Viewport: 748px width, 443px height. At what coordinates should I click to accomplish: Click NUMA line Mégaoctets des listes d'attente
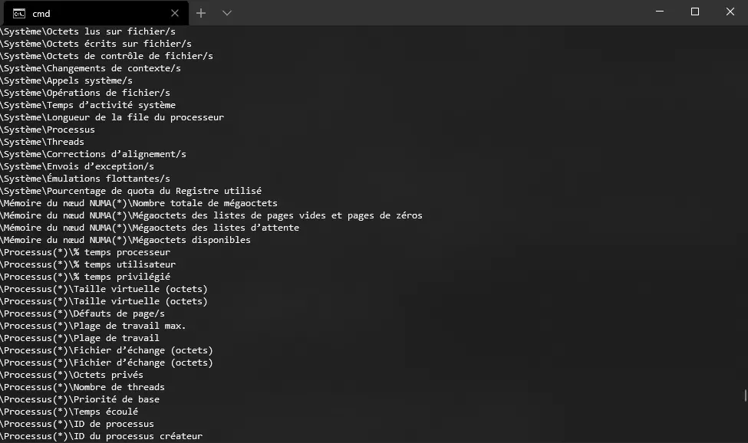[x=150, y=228]
